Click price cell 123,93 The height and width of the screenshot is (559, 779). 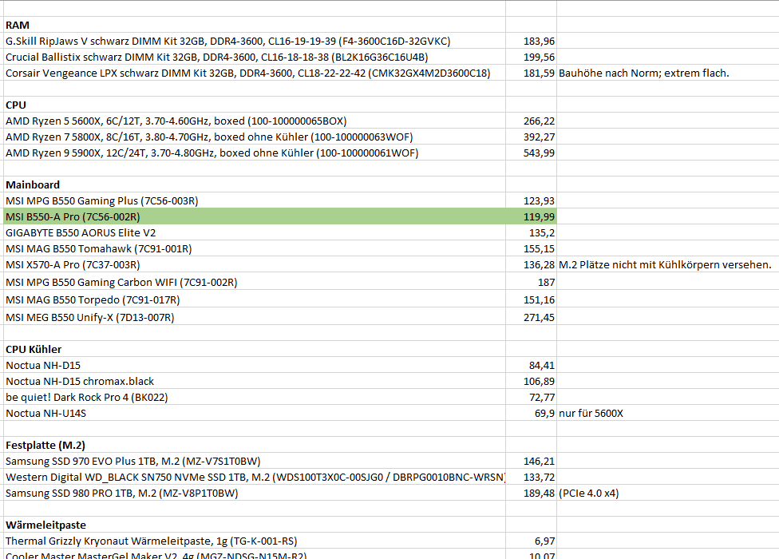click(531, 200)
